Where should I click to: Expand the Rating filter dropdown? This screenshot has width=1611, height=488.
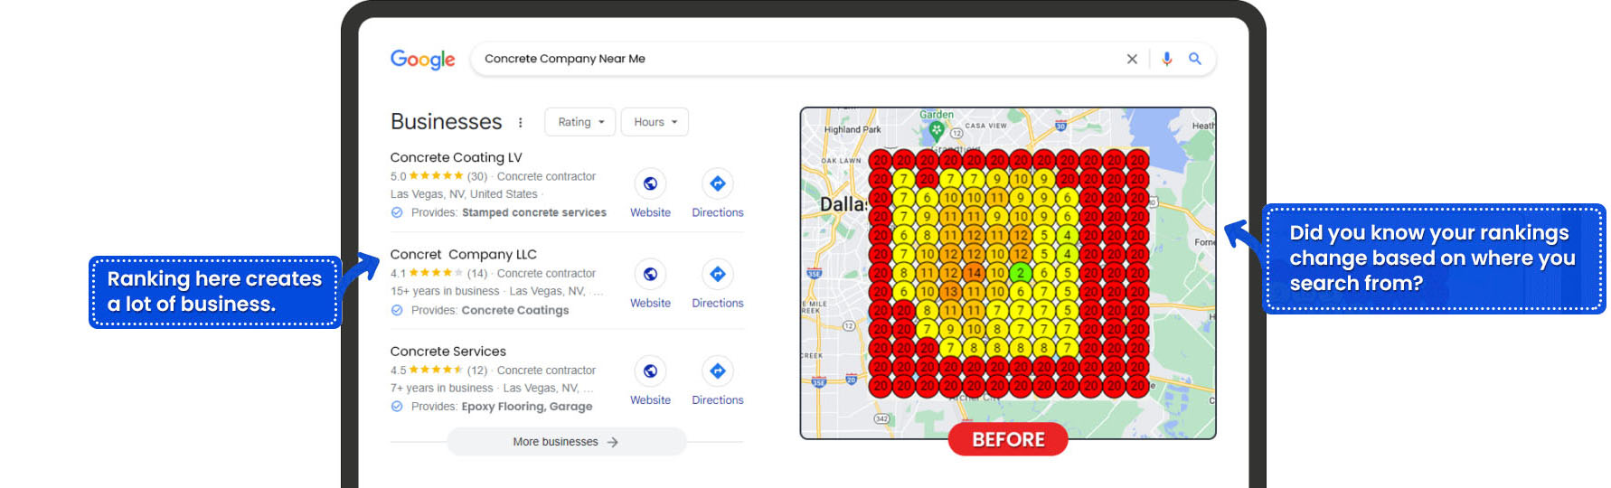pos(579,122)
